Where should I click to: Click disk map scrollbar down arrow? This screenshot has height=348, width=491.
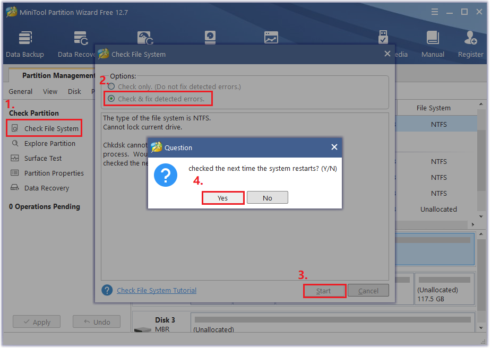481,328
